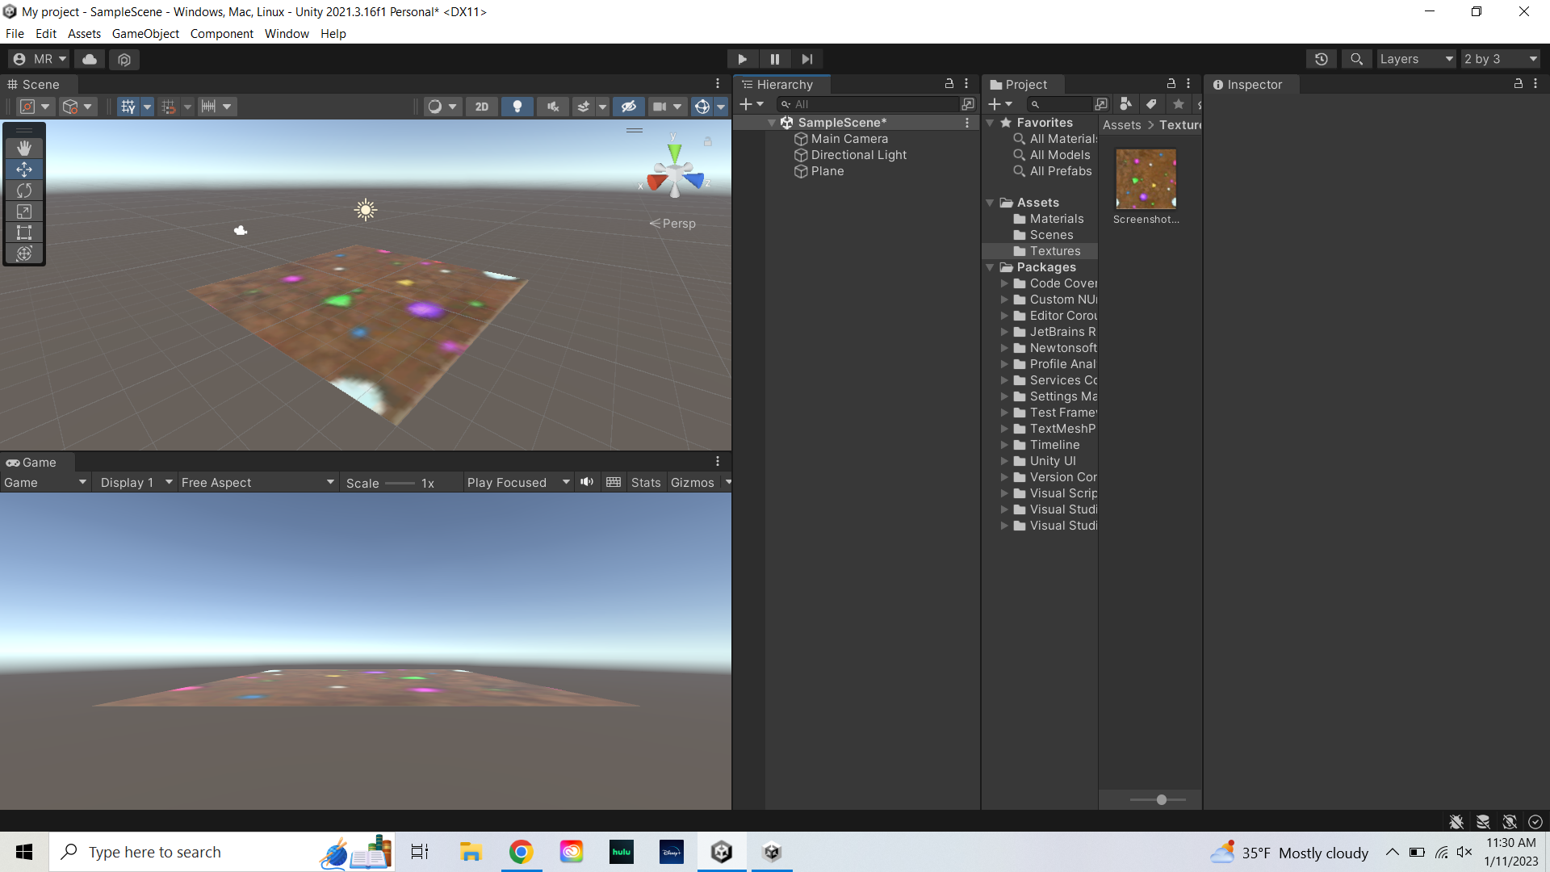Click the Gizmos button in Game view
The width and height of the screenshot is (1550, 872).
coord(693,482)
